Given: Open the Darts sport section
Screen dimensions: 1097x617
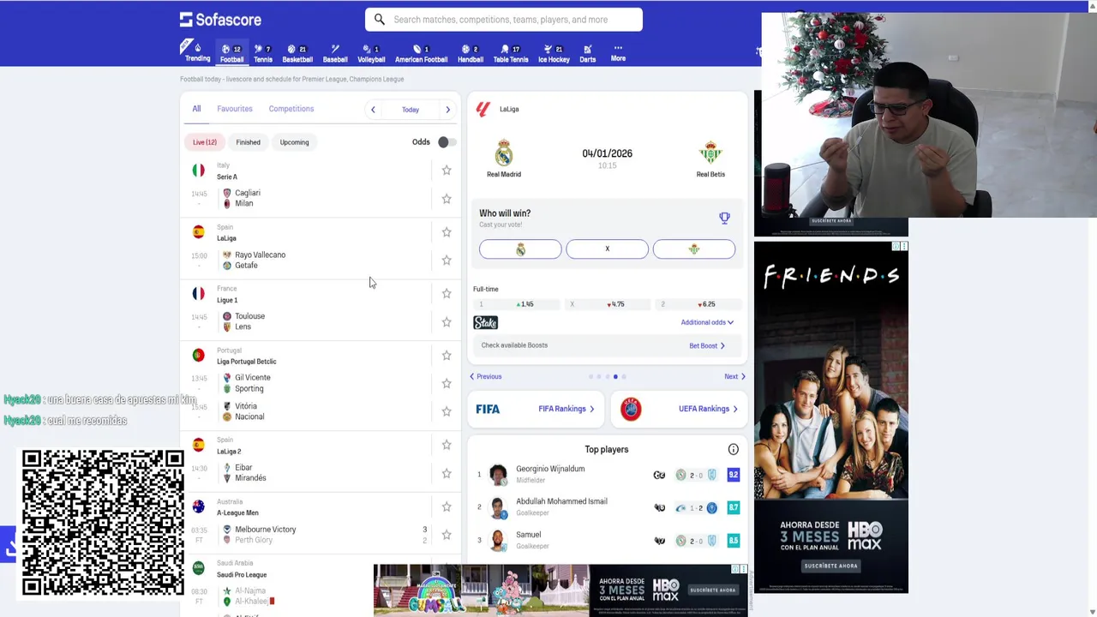Looking at the screenshot, I should tap(587, 53).
